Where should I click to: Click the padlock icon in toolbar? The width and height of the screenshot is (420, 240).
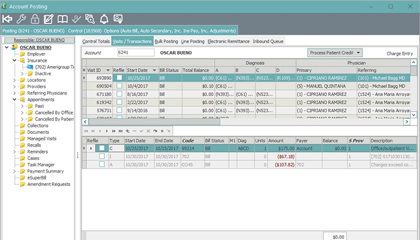click(x=35, y=19)
